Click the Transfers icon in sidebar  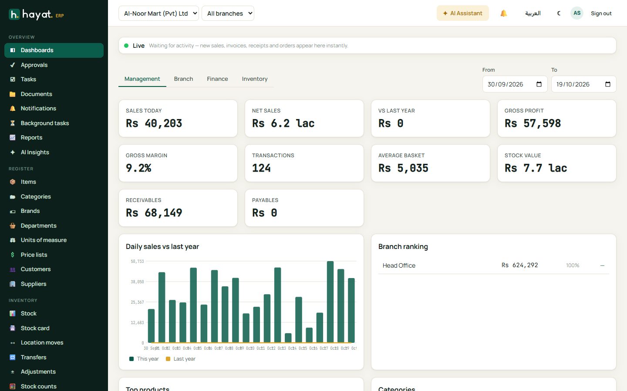(x=13, y=358)
